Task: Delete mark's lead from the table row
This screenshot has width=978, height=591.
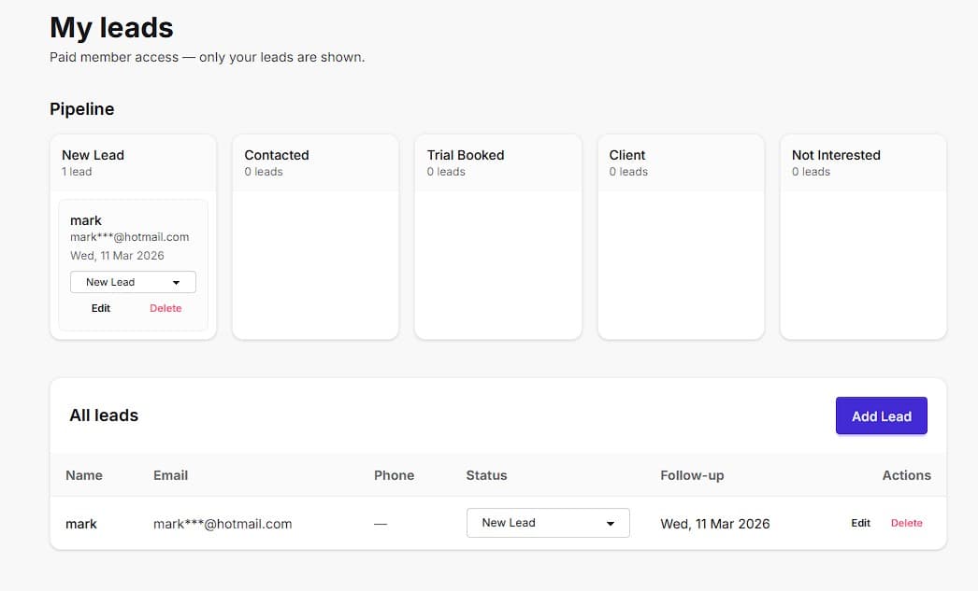Action: pos(905,523)
